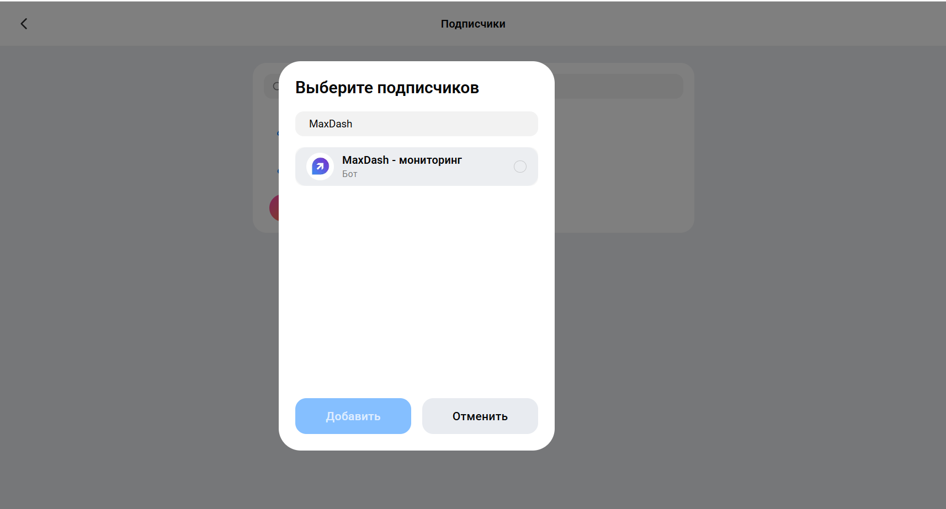This screenshot has height=509, width=946.
Task: Click the Добавить button
Action: (x=353, y=416)
